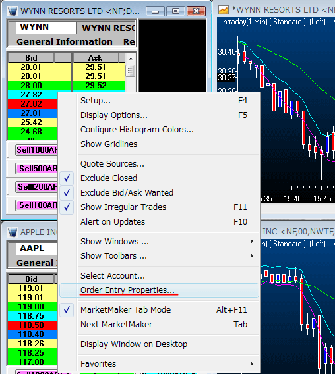Click the Sell100AR button
This screenshot has width=335, height=374.
37,205
